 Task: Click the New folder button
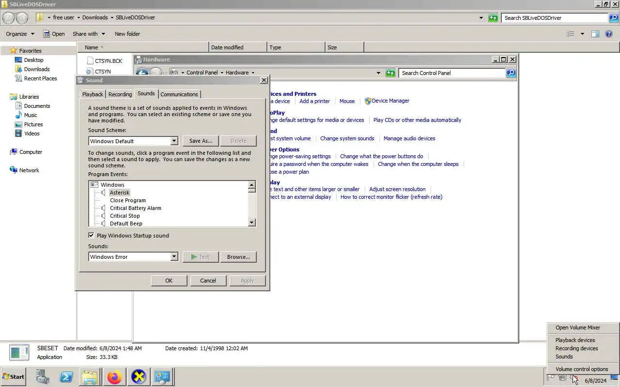coord(127,34)
